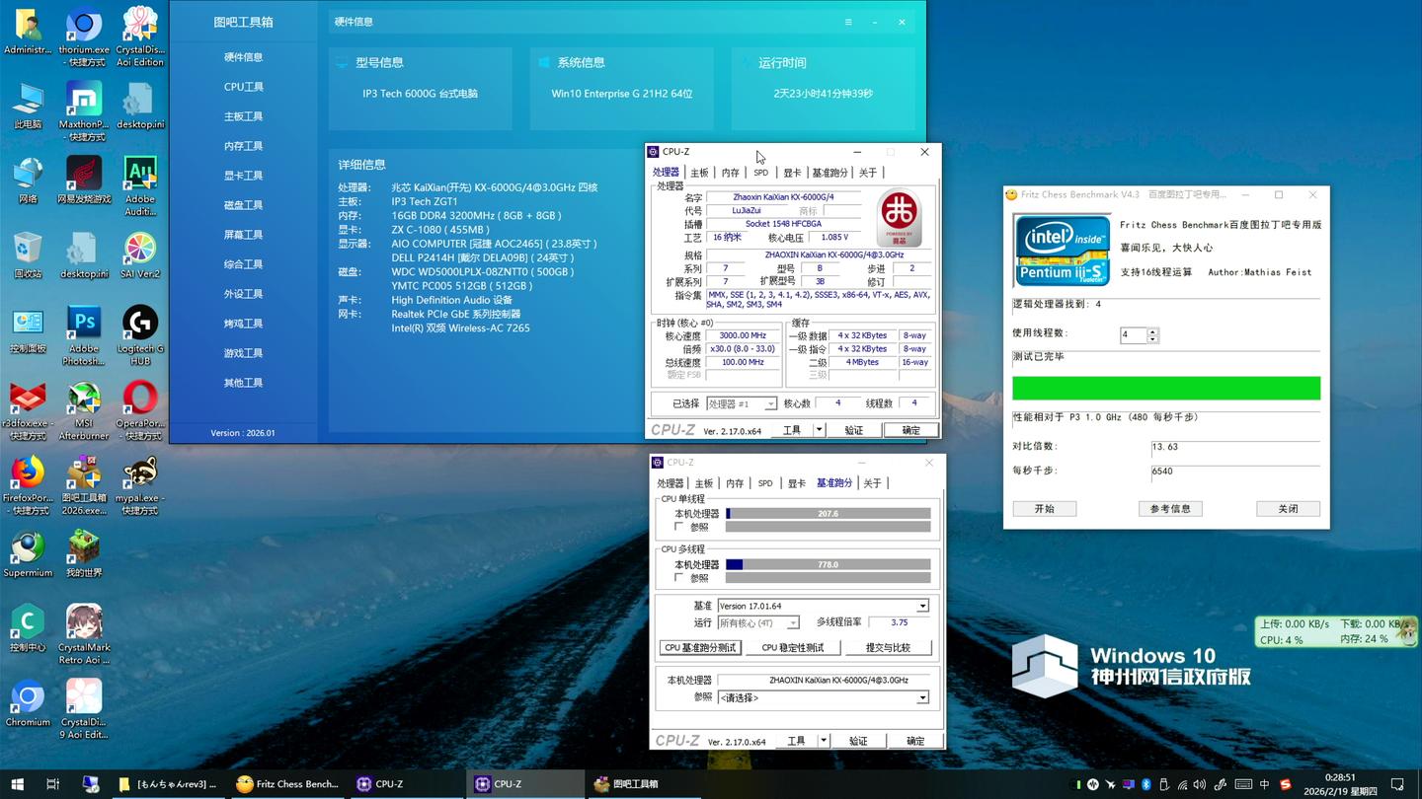
Task: Click 参考信息 button in Fritz Chess Benchmark
Action: coord(1170,509)
